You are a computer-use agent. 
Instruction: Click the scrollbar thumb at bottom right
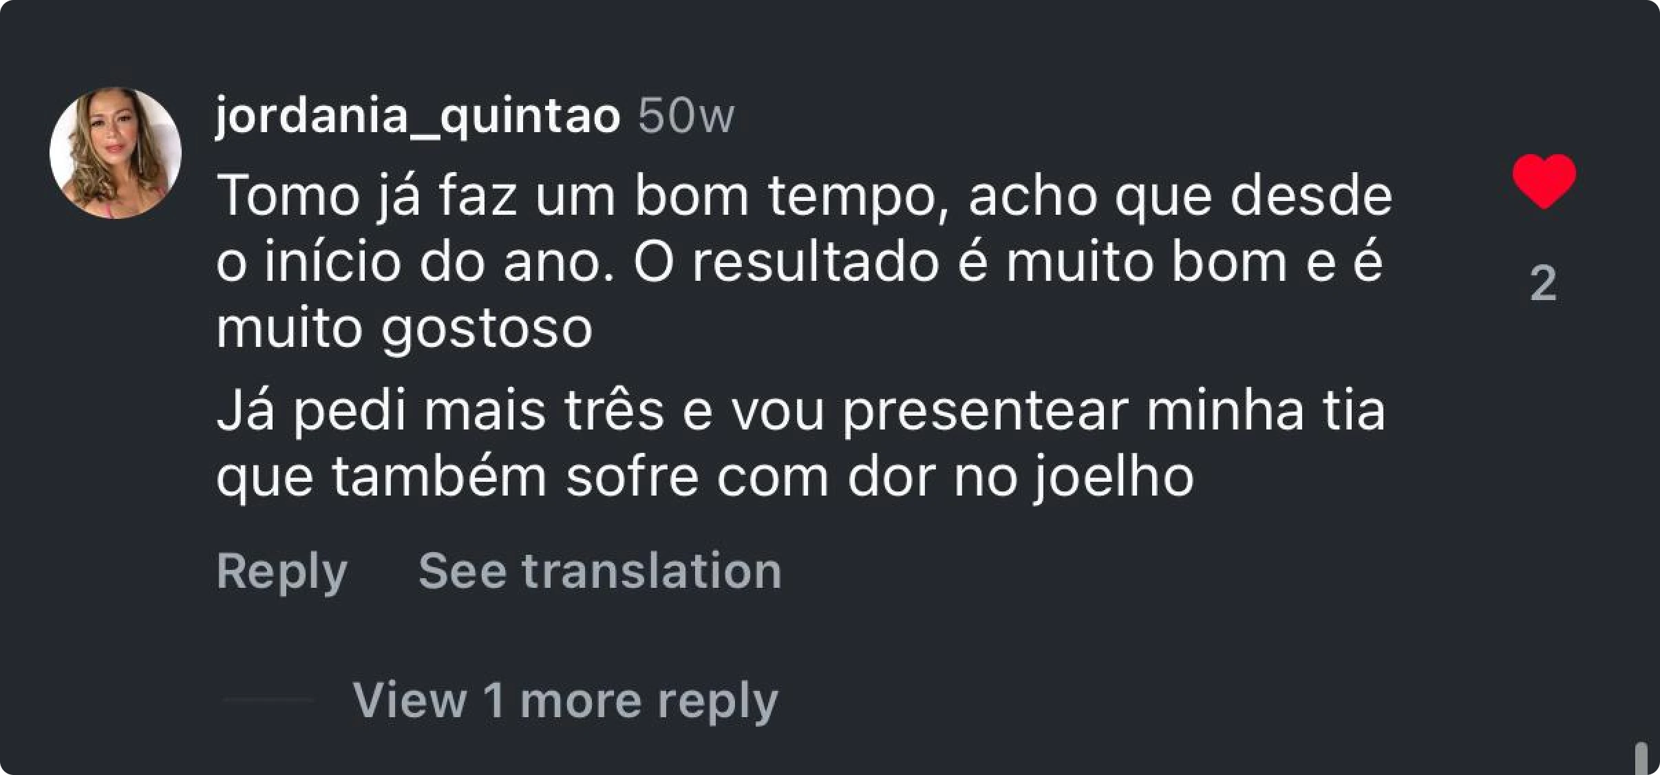click(x=1641, y=758)
